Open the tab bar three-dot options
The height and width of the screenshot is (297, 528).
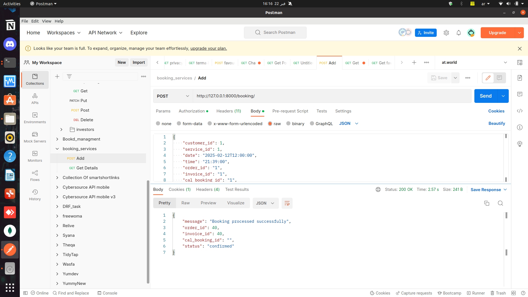[x=427, y=62]
